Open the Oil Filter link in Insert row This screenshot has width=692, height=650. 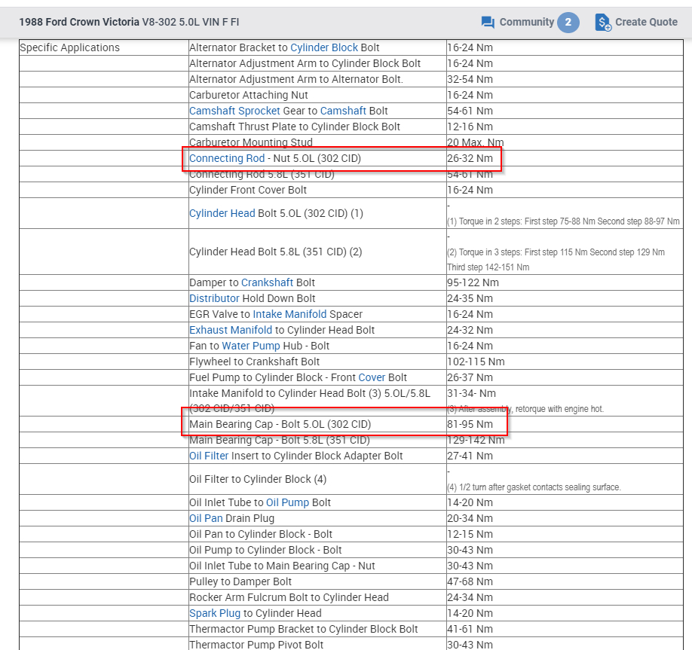coord(209,456)
